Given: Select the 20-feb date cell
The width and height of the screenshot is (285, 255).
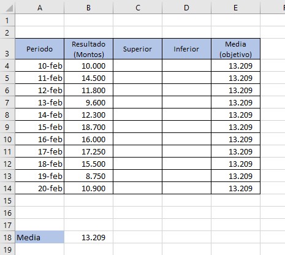Looking at the screenshot, I should coord(40,188).
